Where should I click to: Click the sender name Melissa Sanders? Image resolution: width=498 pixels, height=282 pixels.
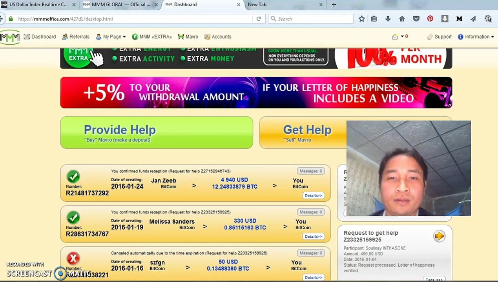(172, 221)
